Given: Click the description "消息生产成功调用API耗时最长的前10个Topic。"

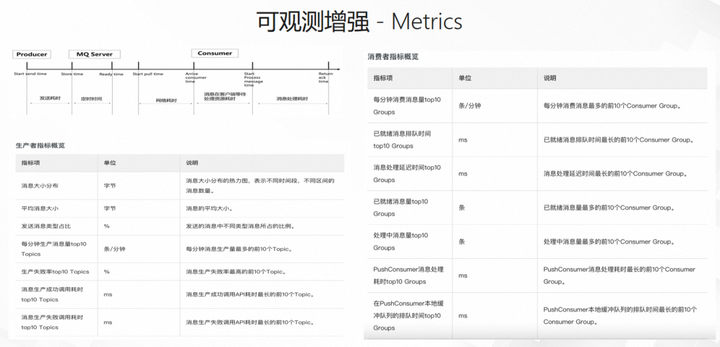Looking at the screenshot, I should pos(250,294).
